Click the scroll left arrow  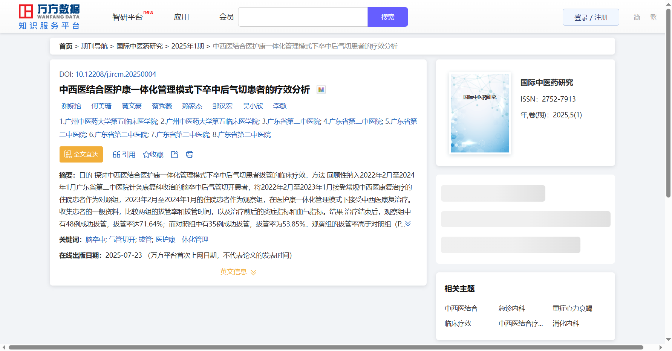4,347
